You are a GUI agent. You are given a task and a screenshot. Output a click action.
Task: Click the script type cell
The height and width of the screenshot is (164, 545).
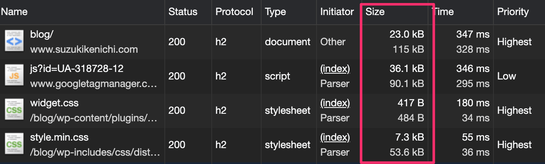pos(277,76)
